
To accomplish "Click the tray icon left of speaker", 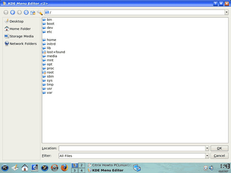I will (206, 168).
